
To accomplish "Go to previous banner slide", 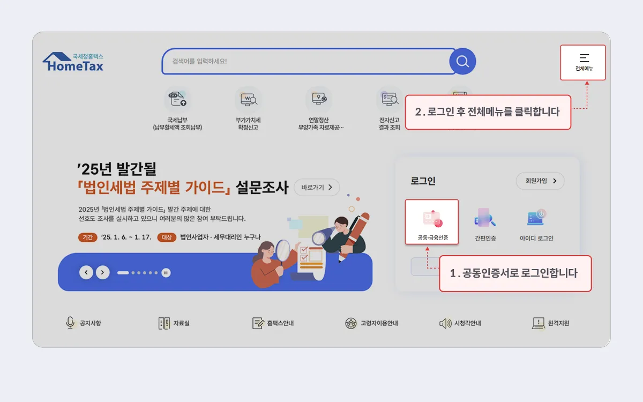I will [86, 272].
